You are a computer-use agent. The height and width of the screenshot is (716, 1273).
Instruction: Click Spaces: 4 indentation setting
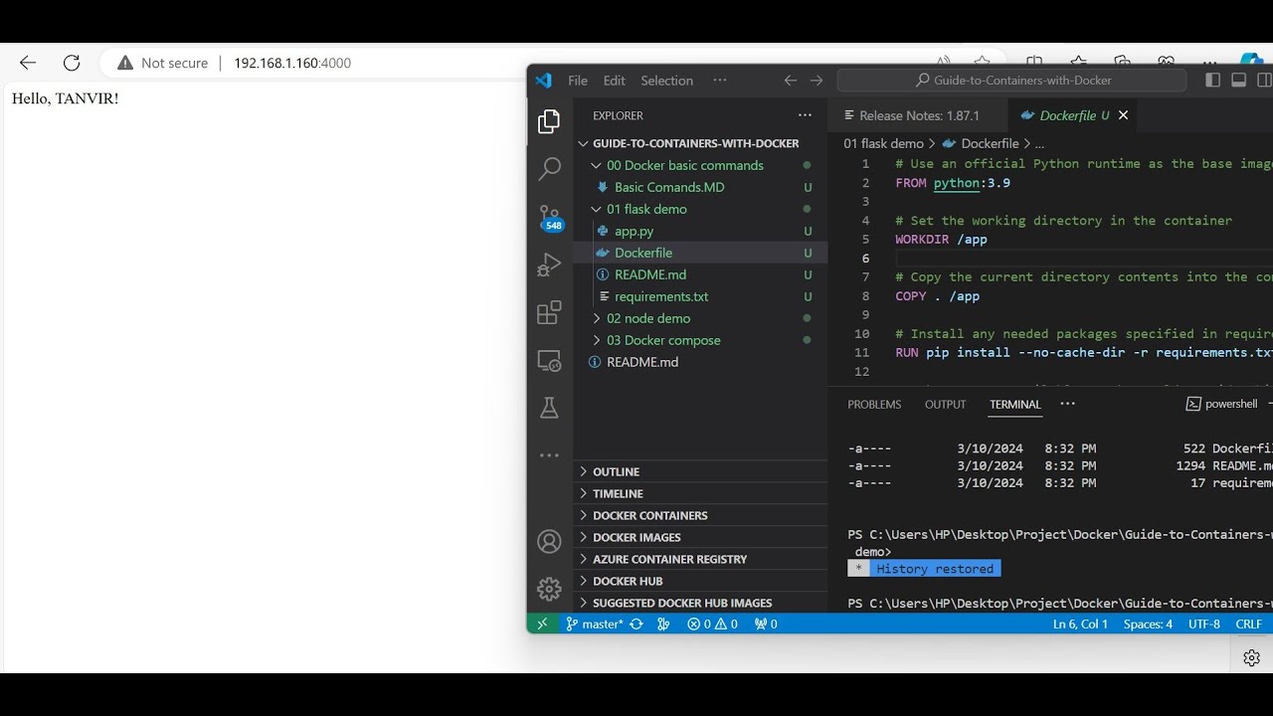[1148, 625]
